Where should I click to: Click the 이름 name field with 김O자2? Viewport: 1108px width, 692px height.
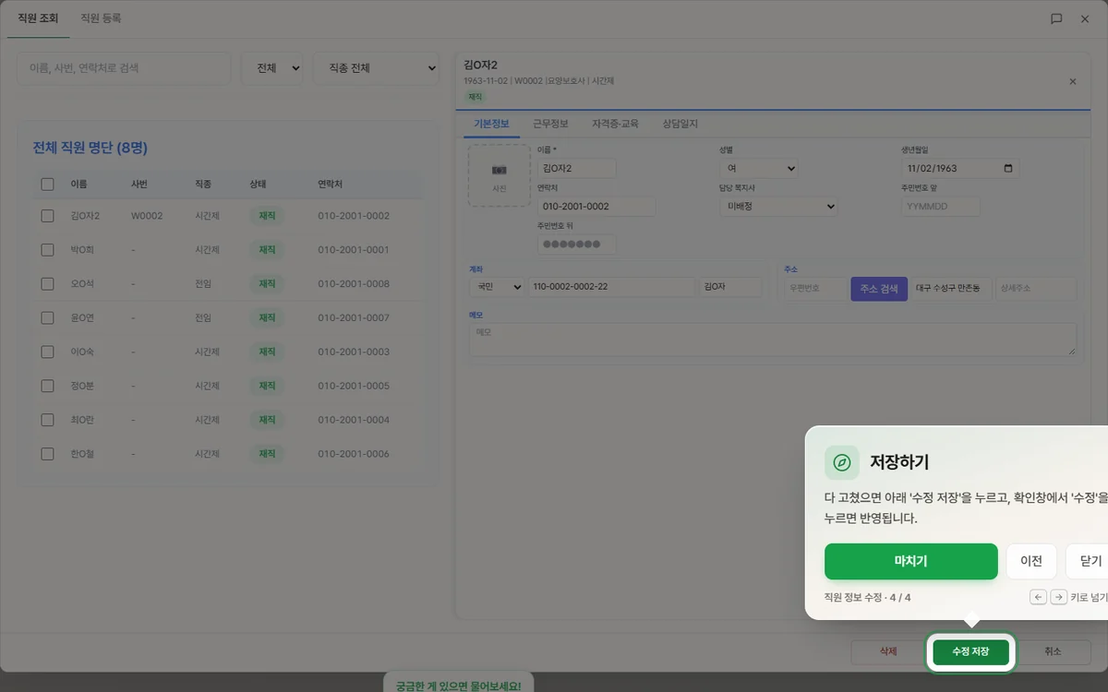click(577, 169)
